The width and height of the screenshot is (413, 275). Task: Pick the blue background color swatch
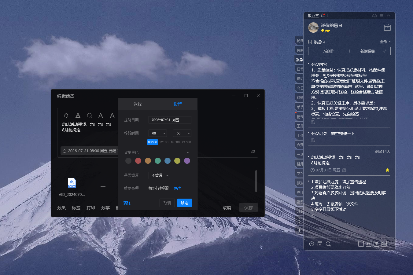pyautogui.click(x=168, y=161)
